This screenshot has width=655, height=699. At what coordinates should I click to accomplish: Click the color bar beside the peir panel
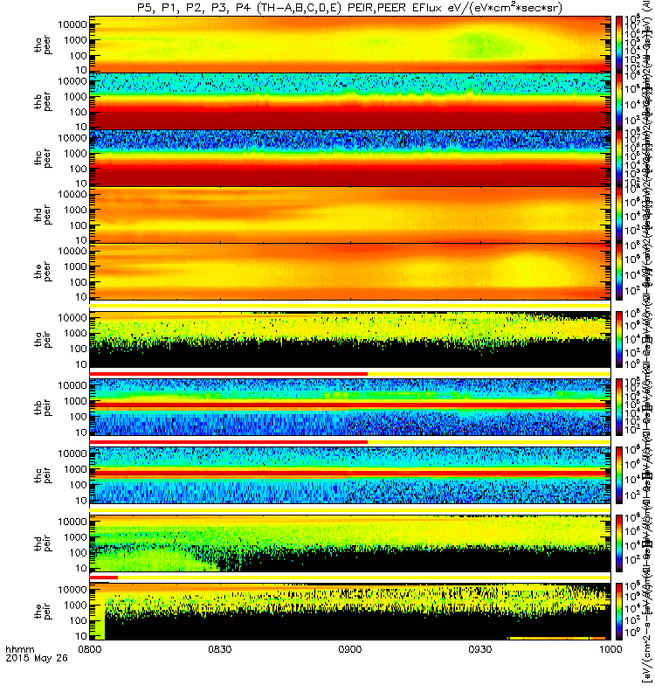pyautogui.click(x=619, y=612)
